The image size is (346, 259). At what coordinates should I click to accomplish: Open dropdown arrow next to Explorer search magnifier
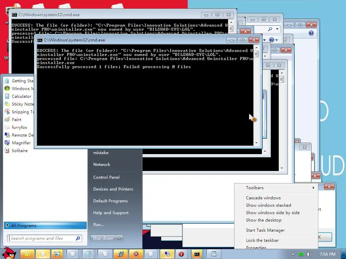(x=277, y=29)
